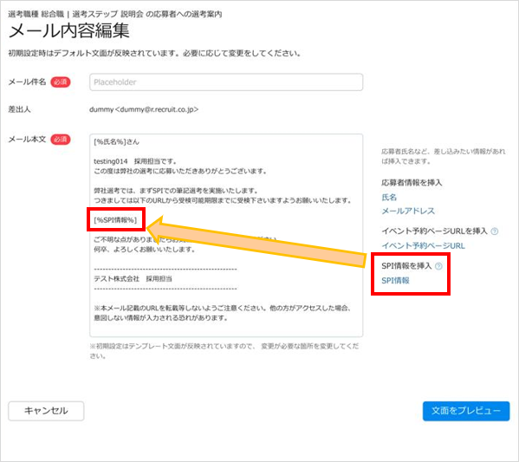Click the メール件名 subject input field
Image resolution: width=519 pixels, height=462 pixels.
226,82
